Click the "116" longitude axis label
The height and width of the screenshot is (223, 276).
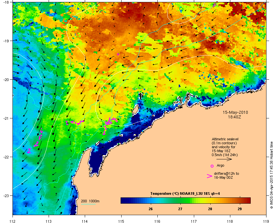(x=157, y=221)
